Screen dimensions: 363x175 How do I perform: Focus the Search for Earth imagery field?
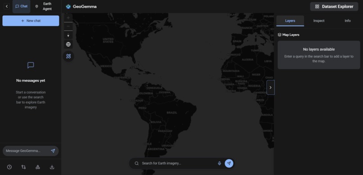coord(178,163)
